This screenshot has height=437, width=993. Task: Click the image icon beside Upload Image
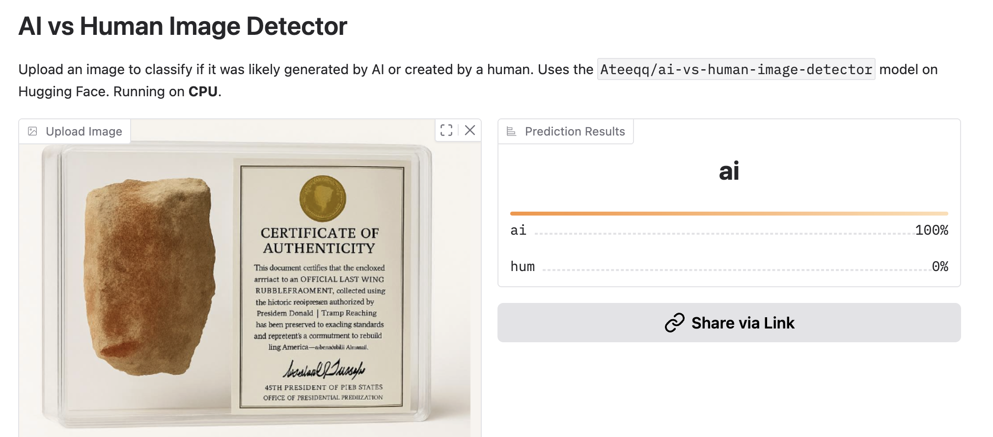[32, 131]
